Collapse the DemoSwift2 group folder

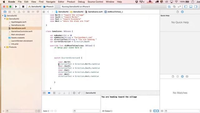[5, 19]
